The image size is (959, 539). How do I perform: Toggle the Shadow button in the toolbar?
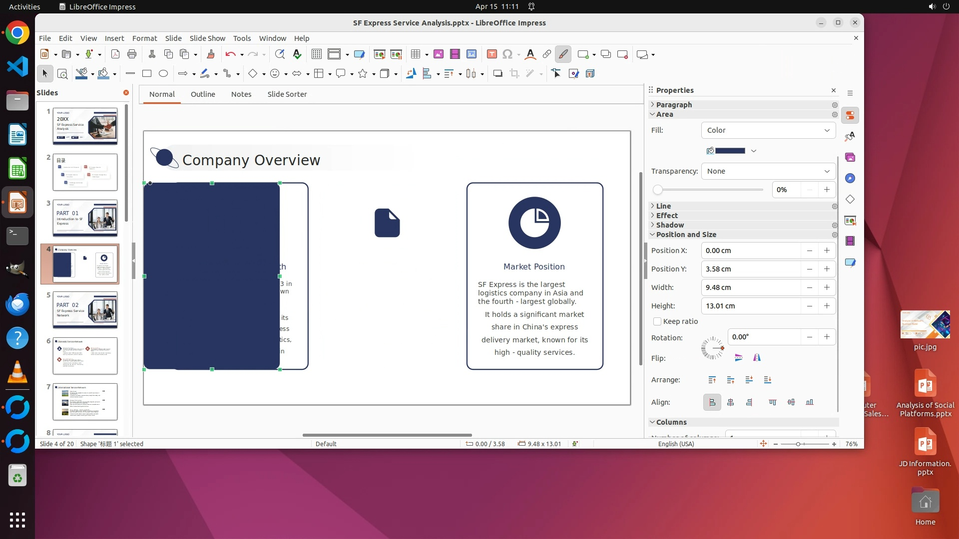pyautogui.click(x=497, y=74)
